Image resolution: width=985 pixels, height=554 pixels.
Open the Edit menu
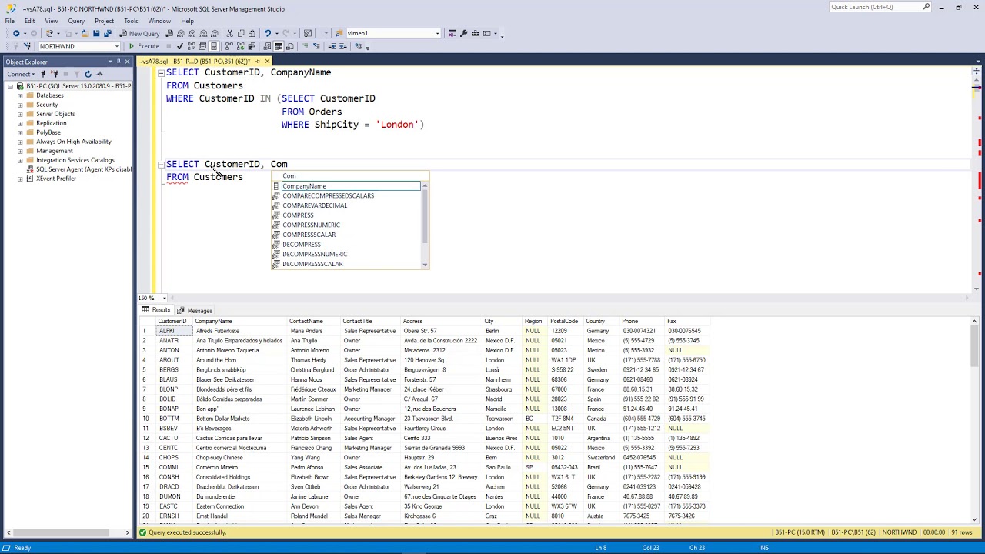point(29,21)
